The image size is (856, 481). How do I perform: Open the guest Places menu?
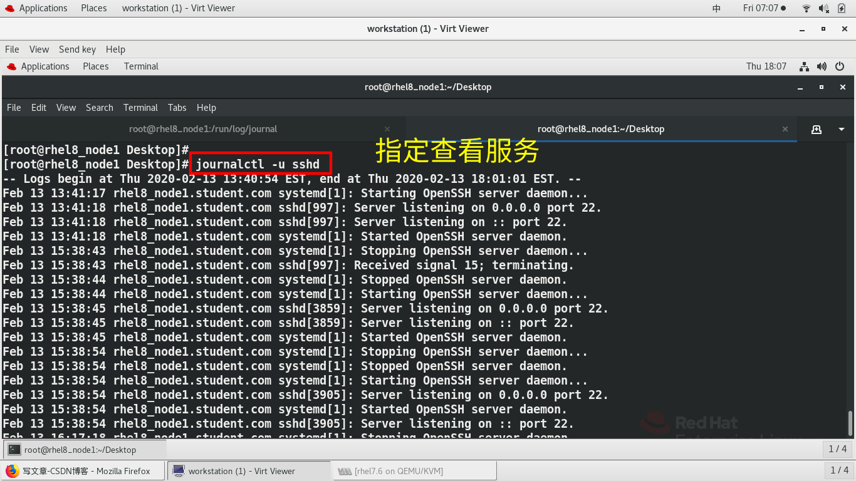(96, 66)
